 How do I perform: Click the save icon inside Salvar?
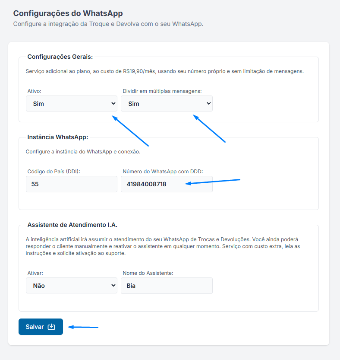tap(51, 327)
